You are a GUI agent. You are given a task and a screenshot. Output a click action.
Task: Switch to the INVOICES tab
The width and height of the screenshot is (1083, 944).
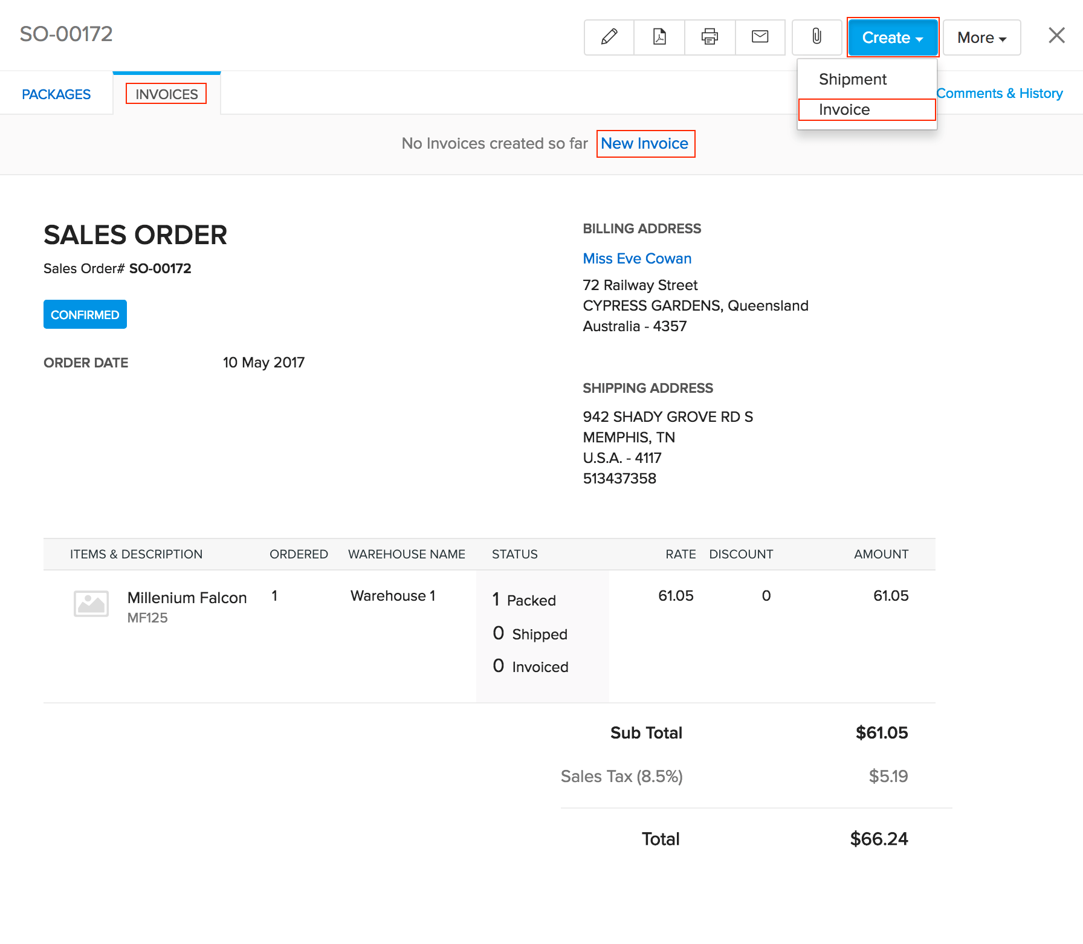pos(166,94)
